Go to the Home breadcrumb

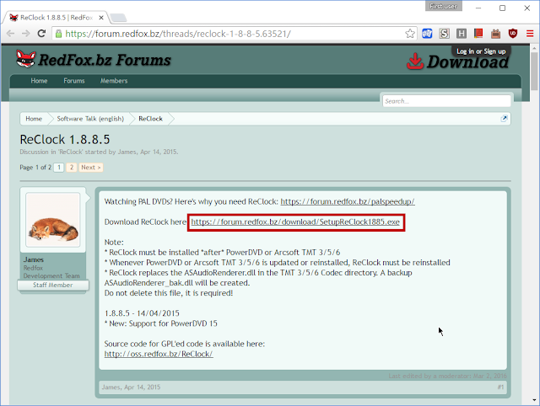pyautogui.click(x=34, y=119)
